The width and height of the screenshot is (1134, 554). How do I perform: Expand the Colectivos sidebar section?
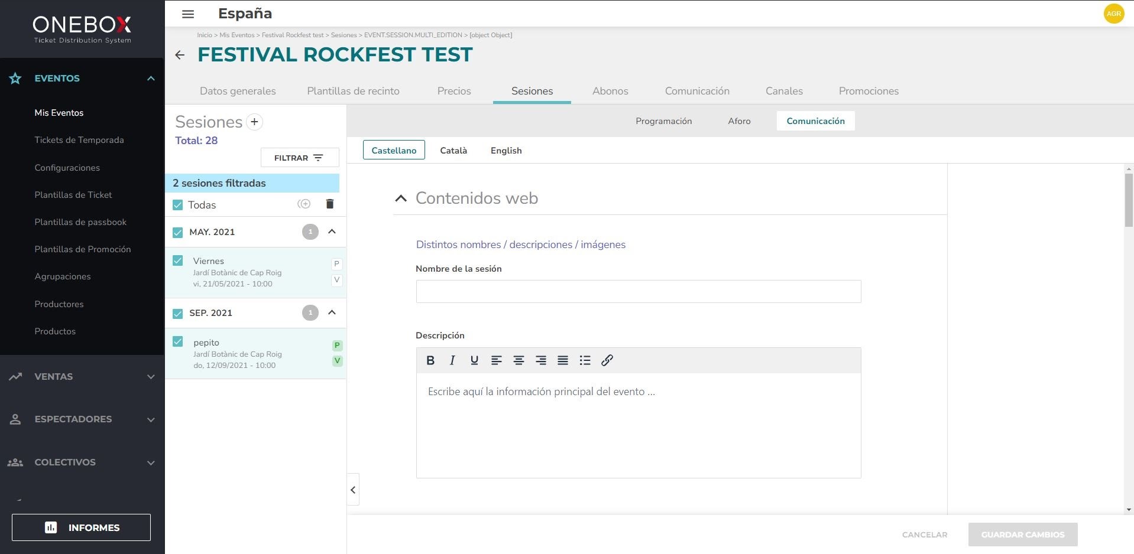[x=151, y=463]
